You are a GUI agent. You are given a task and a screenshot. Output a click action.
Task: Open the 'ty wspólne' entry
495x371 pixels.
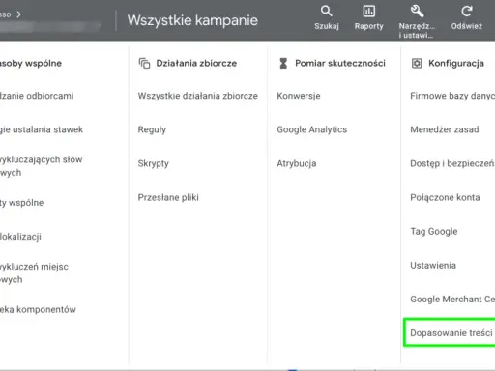pos(22,203)
